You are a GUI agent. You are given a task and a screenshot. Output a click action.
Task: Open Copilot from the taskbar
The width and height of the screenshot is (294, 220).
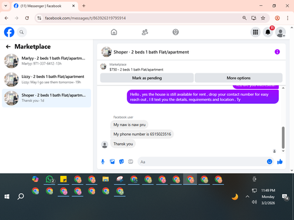35,179
